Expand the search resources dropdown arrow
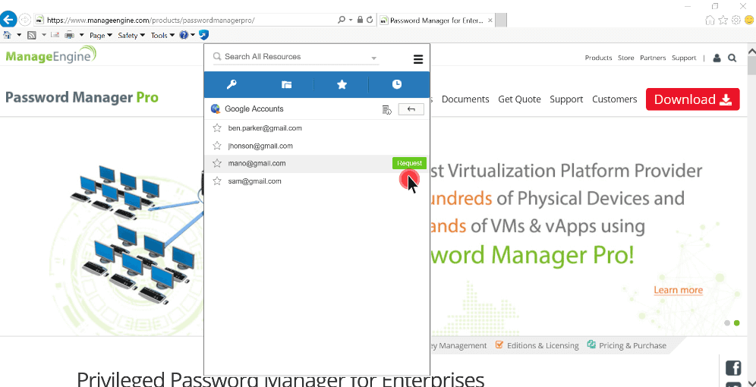Image resolution: width=756 pixels, height=387 pixels. tap(373, 58)
